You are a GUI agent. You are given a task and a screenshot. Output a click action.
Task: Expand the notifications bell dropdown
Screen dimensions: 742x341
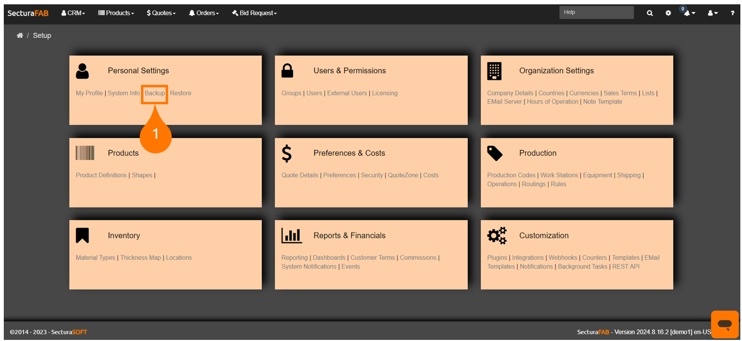pyautogui.click(x=689, y=13)
